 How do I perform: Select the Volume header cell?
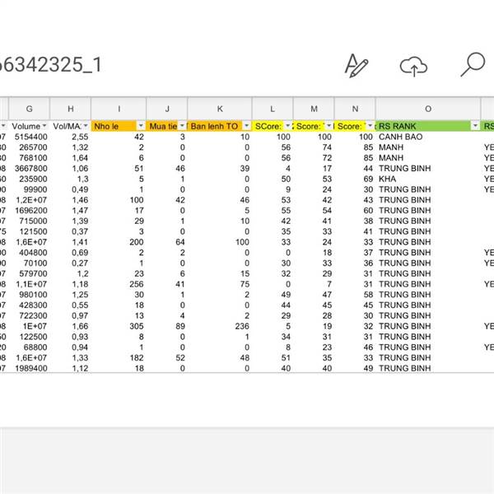[30, 126]
